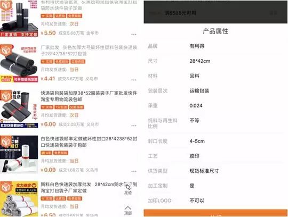Tap the orange button at panel bottom
Screen dimensions: 288x217
point(215,213)
